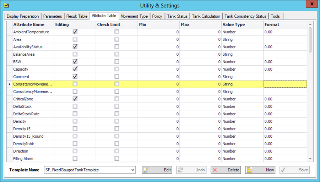Uncheck Editing for AvailabilityStatus
The height and width of the screenshot is (182, 320).
click(x=75, y=47)
